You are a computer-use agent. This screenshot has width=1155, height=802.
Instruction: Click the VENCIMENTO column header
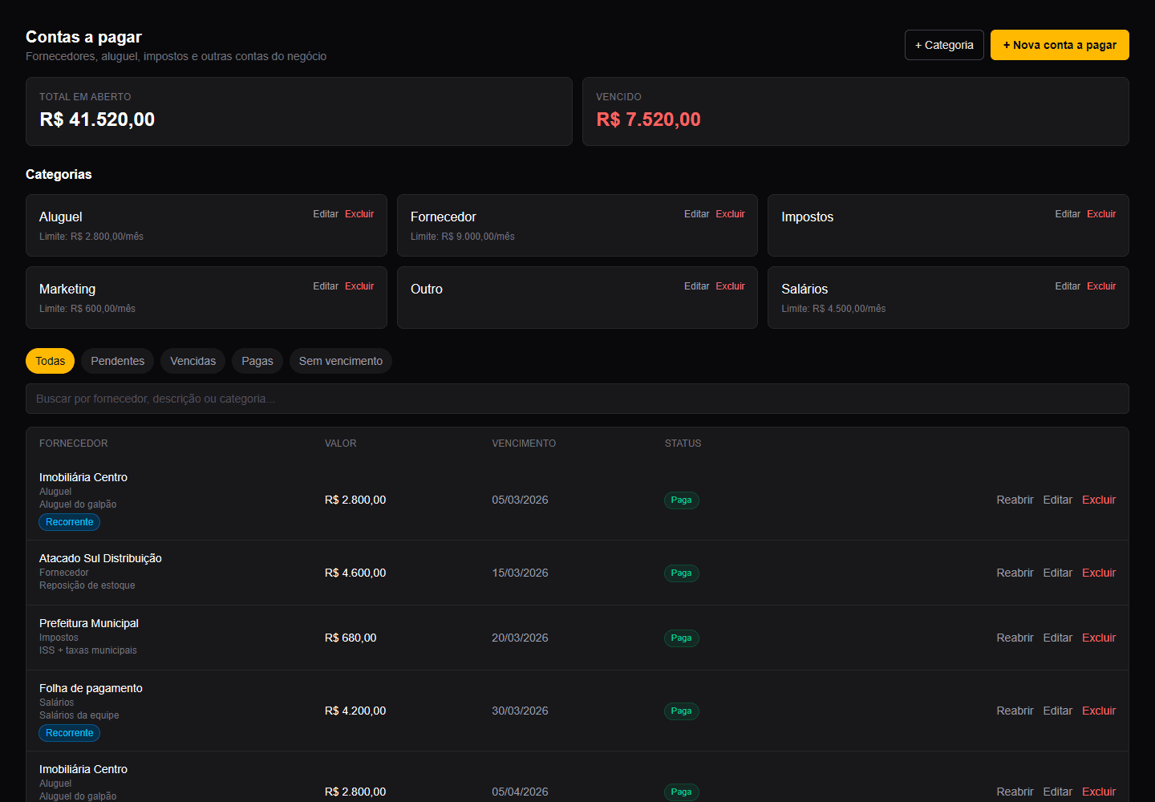524,444
